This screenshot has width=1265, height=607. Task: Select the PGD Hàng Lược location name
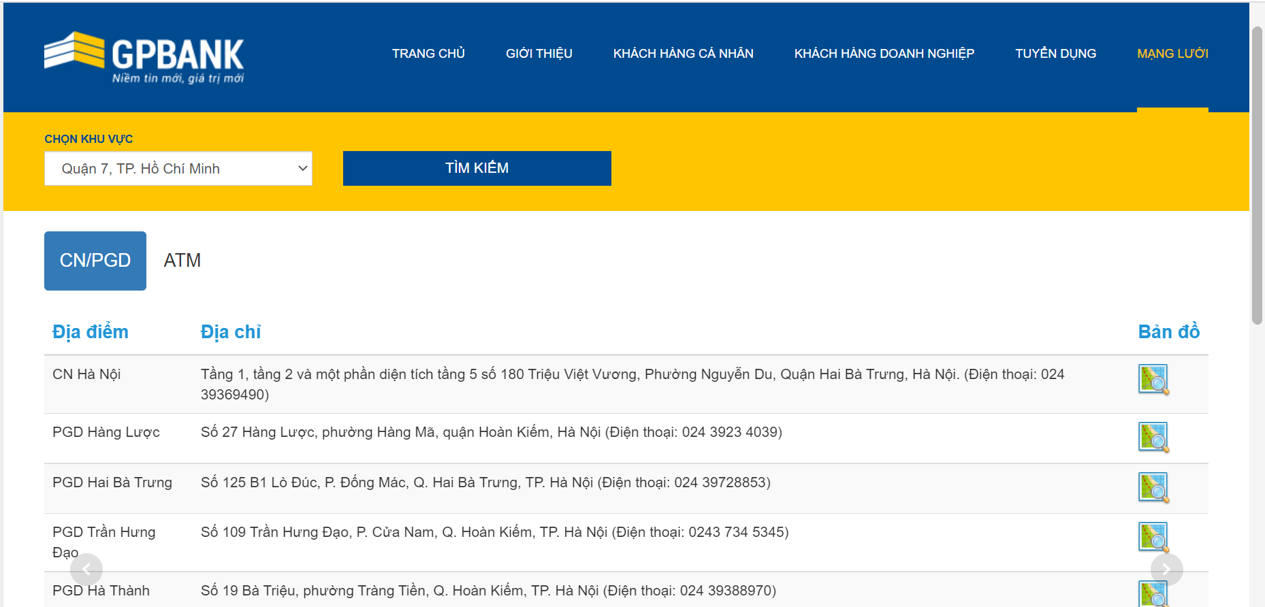pos(106,432)
